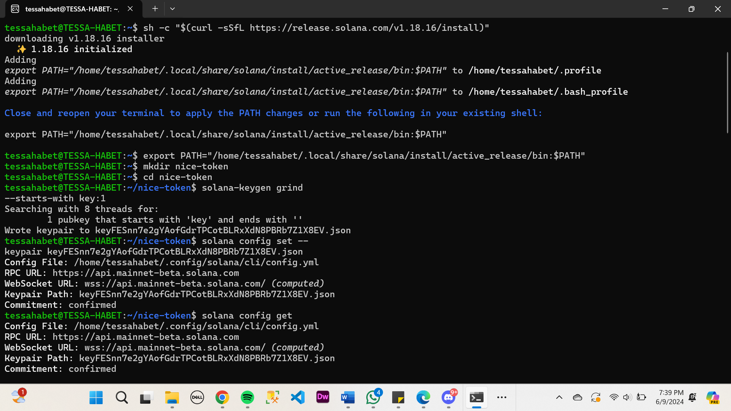Select the tessahabet@TESSA-HABET terminal tab

[72, 9]
